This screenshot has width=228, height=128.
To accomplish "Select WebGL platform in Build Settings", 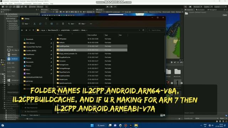I will (x=13, y=54).
